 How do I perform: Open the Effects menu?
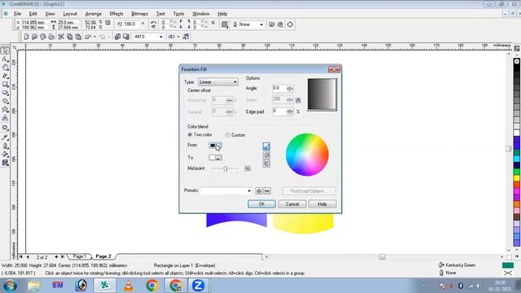coord(116,14)
